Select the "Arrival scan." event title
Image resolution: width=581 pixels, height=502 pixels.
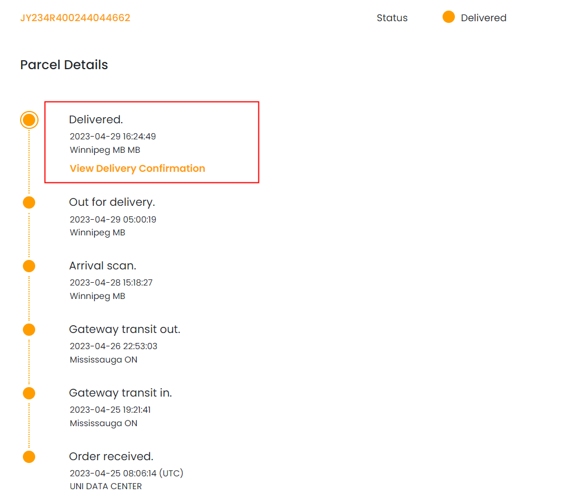pyautogui.click(x=102, y=266)
